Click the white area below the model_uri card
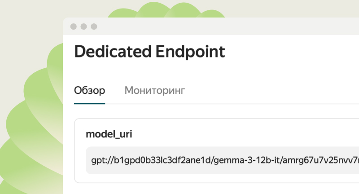The image size is (359, 194). coord(215,189)
